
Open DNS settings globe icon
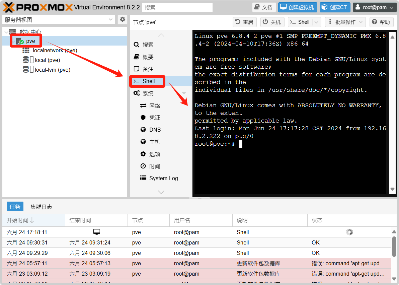(143, 130)
